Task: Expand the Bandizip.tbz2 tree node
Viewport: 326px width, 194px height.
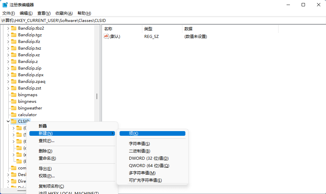Action: pyautogui.click(x=8, y=28)
